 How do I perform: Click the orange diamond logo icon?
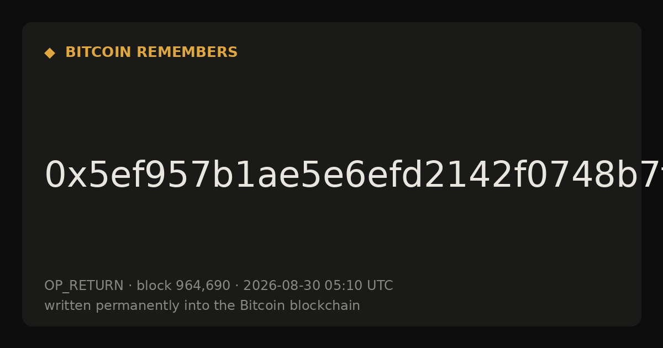[50, 53]
